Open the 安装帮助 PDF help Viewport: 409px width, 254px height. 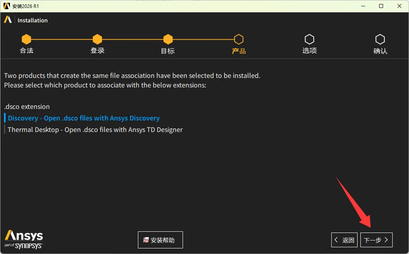click(160, 240)
